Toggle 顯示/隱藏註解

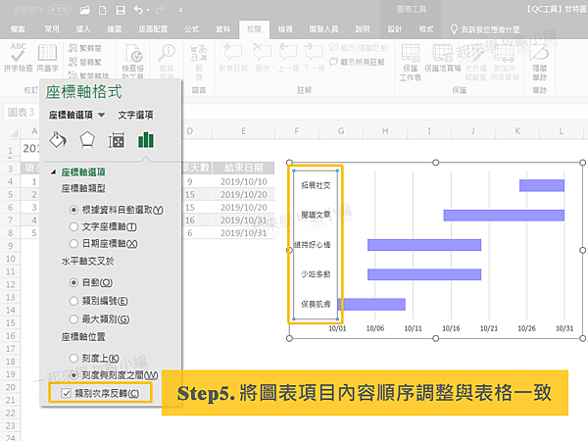click(x=358, y=48)
